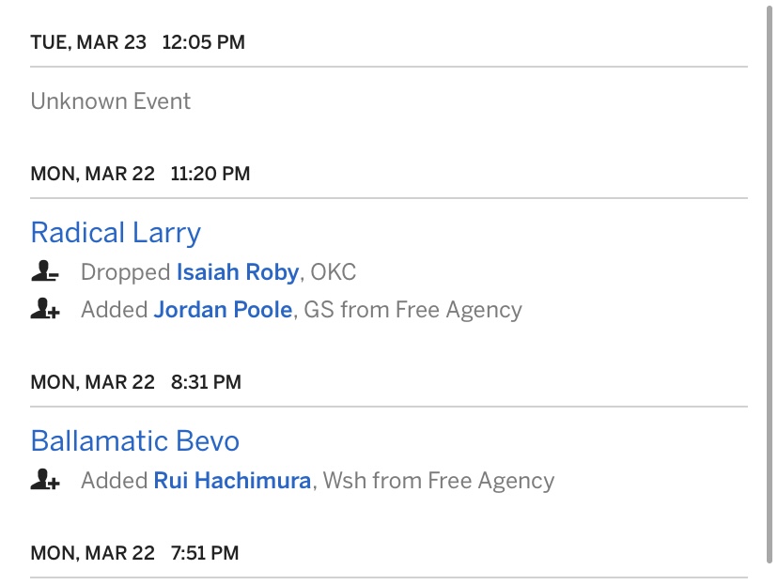Click the add-player icon beside Rui Hachimura
Screen dimensions: 778x585
click(x=44, y=482)
